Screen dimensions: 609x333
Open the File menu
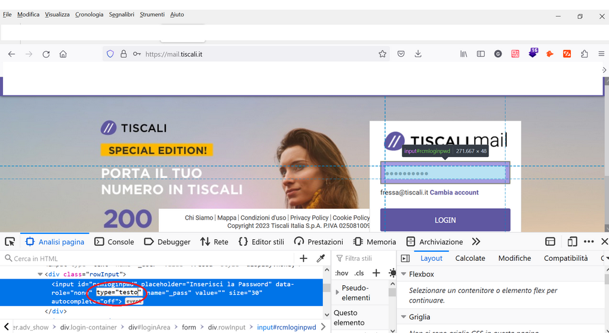point(7,14)
